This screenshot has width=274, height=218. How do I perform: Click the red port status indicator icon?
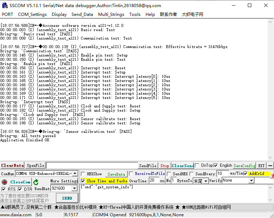(4, 182)
